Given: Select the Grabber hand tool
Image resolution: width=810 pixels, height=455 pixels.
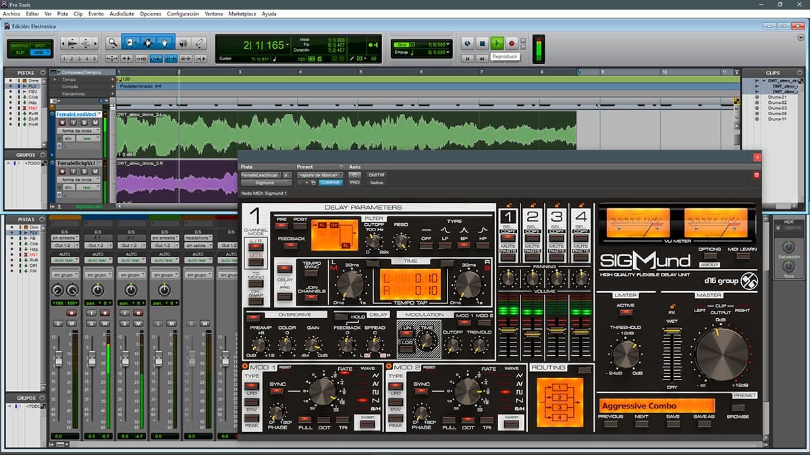Looking at the screenshot, I should (x=165, y=42).
